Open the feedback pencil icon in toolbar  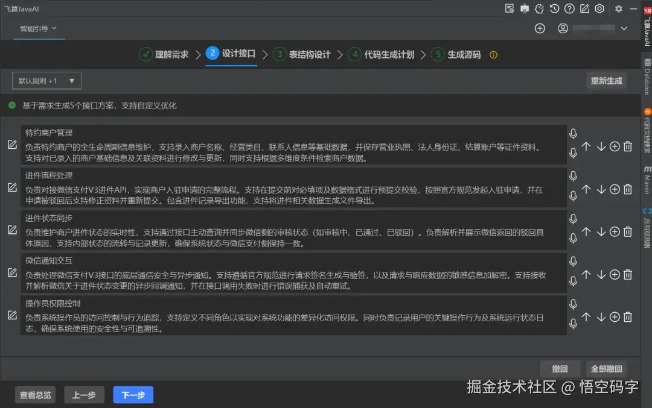(x=584, y=8)
